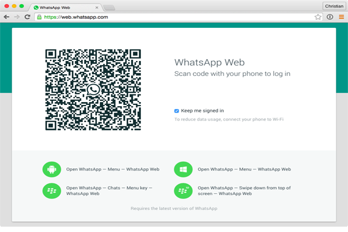Uncheck Keep me signed in
The width and height of the screenshot is (348, 232).
coord(176,111)
